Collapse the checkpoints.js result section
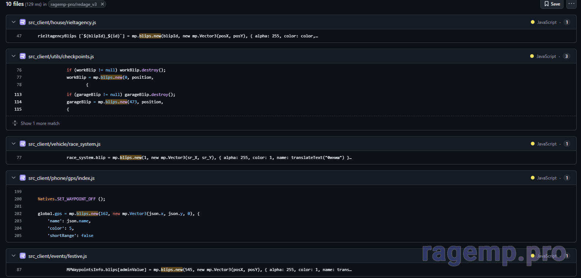This screenshot has width=581, height=278. tap(14, 56)
